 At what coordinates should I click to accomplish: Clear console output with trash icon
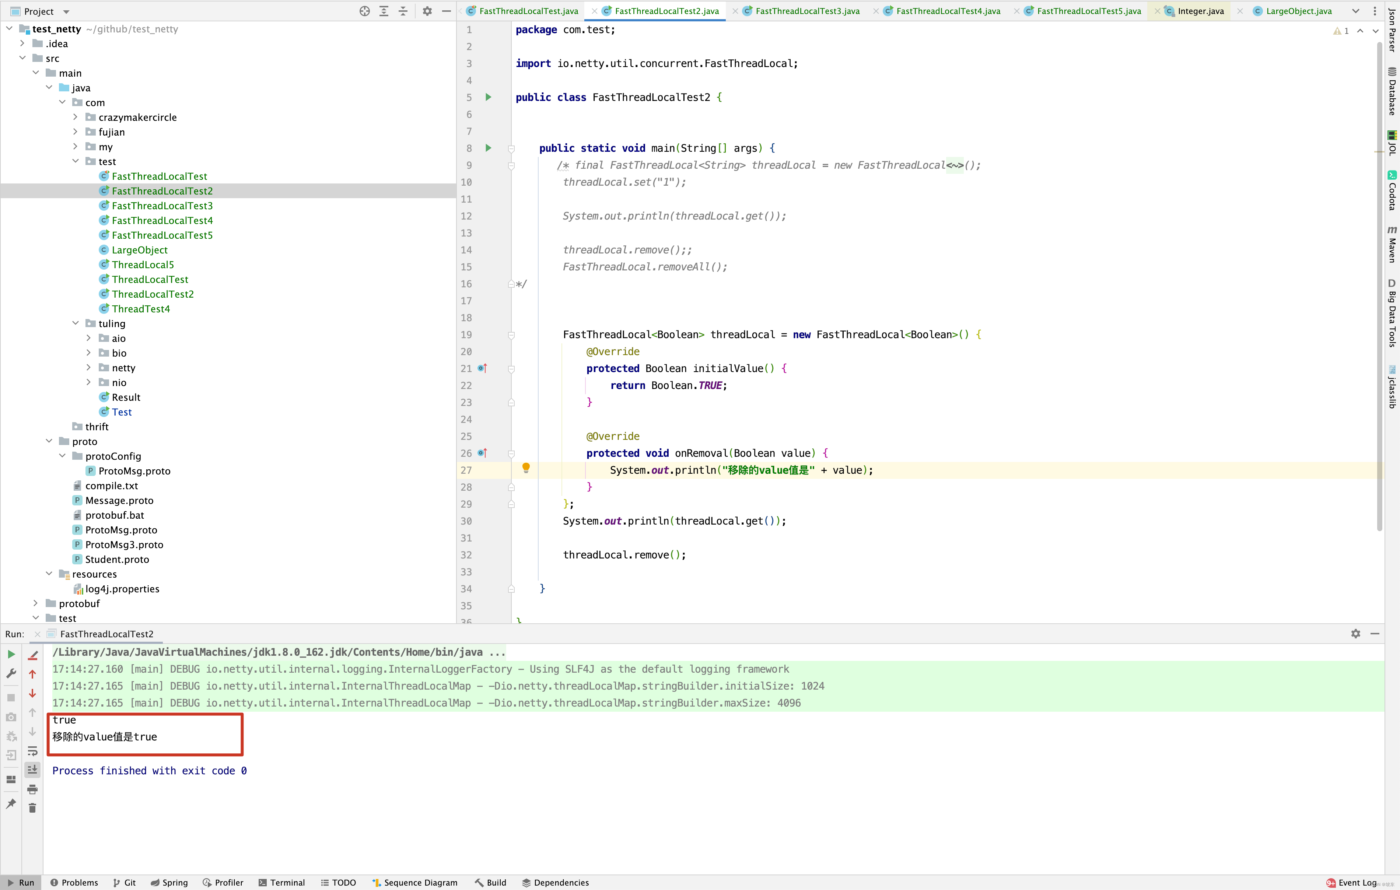[x=32, y=808]
